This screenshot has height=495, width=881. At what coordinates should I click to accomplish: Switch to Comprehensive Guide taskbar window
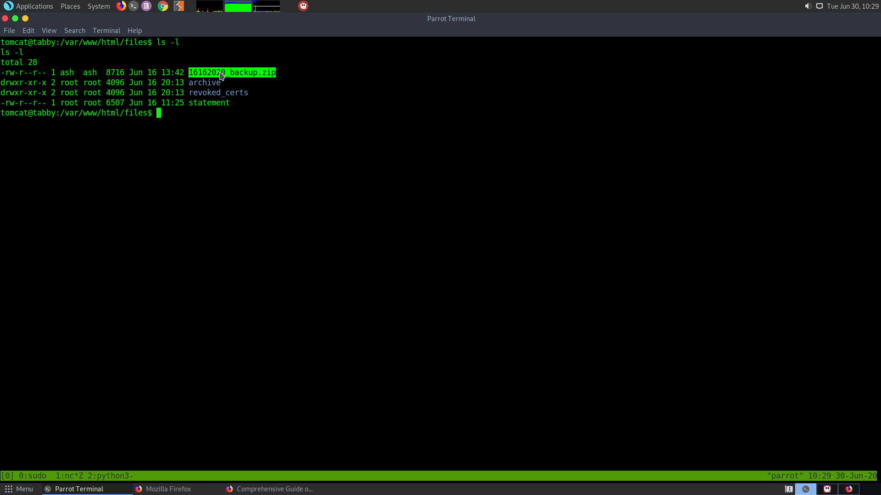[274, 489]
